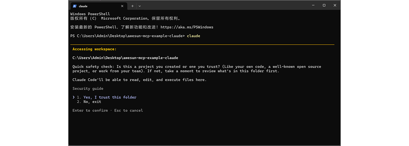This screenshot has width=409, height=146.
Task: Click the yellow claude command at the prompt
Action: [x=194, y=36]
